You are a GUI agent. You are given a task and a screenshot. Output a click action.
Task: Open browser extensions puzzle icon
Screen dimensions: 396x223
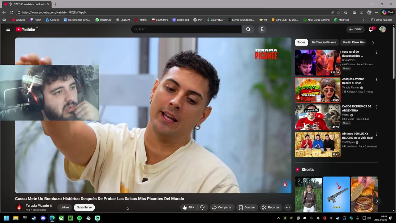pyautogui.click(x=346, y=12)
